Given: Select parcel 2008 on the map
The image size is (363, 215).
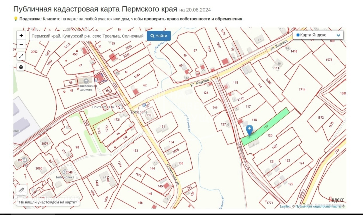Looking at the screenshot, I should [176, 150].
